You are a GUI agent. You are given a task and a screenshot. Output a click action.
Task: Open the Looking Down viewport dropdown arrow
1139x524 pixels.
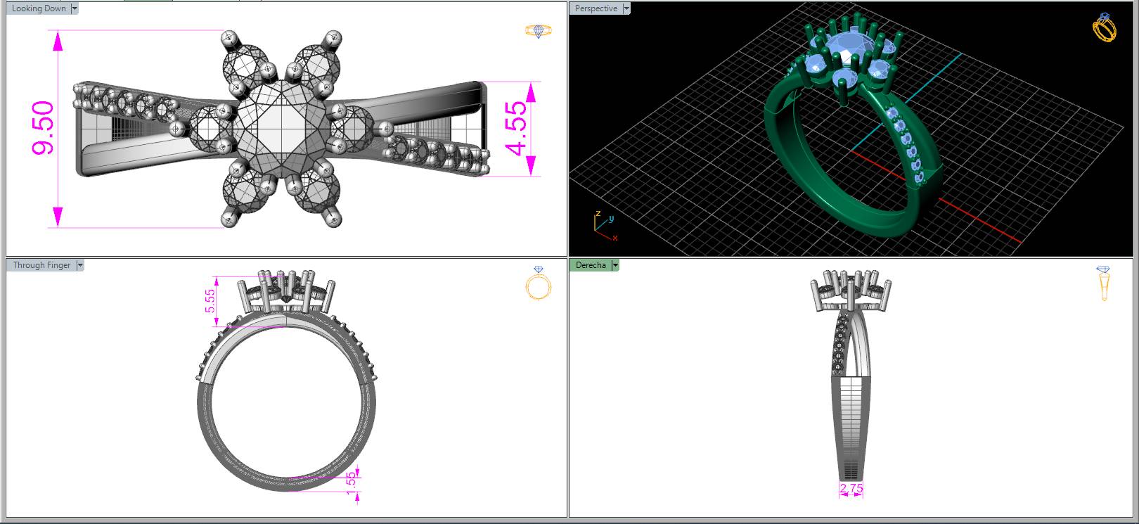point(75,8)
